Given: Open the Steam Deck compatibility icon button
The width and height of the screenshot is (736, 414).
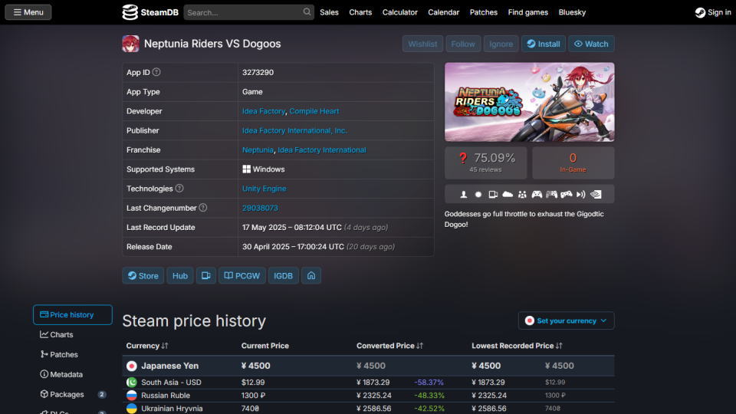Looking at the screenshot, I should 205,275.
